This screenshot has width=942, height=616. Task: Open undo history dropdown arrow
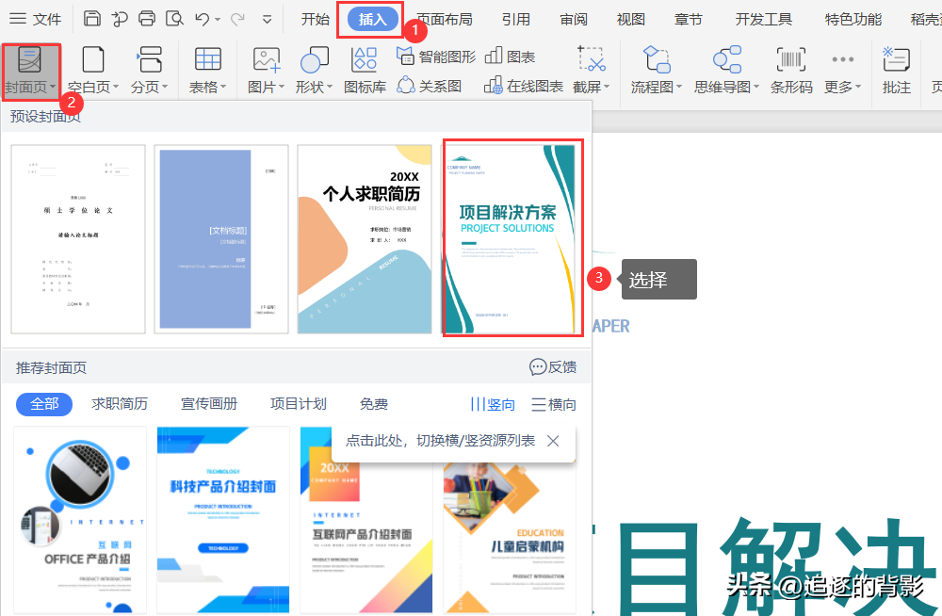pyautogui.click(x=218, y=20)
